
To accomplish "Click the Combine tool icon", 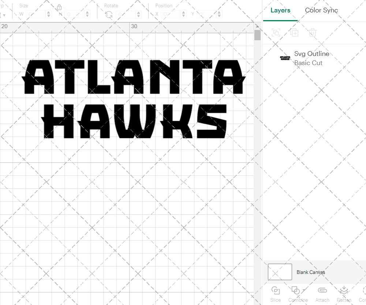I will (295, 290).
